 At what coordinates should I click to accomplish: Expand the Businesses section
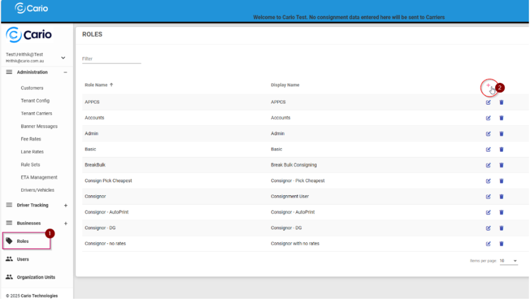pyautogui.click(x=65, y=223)
